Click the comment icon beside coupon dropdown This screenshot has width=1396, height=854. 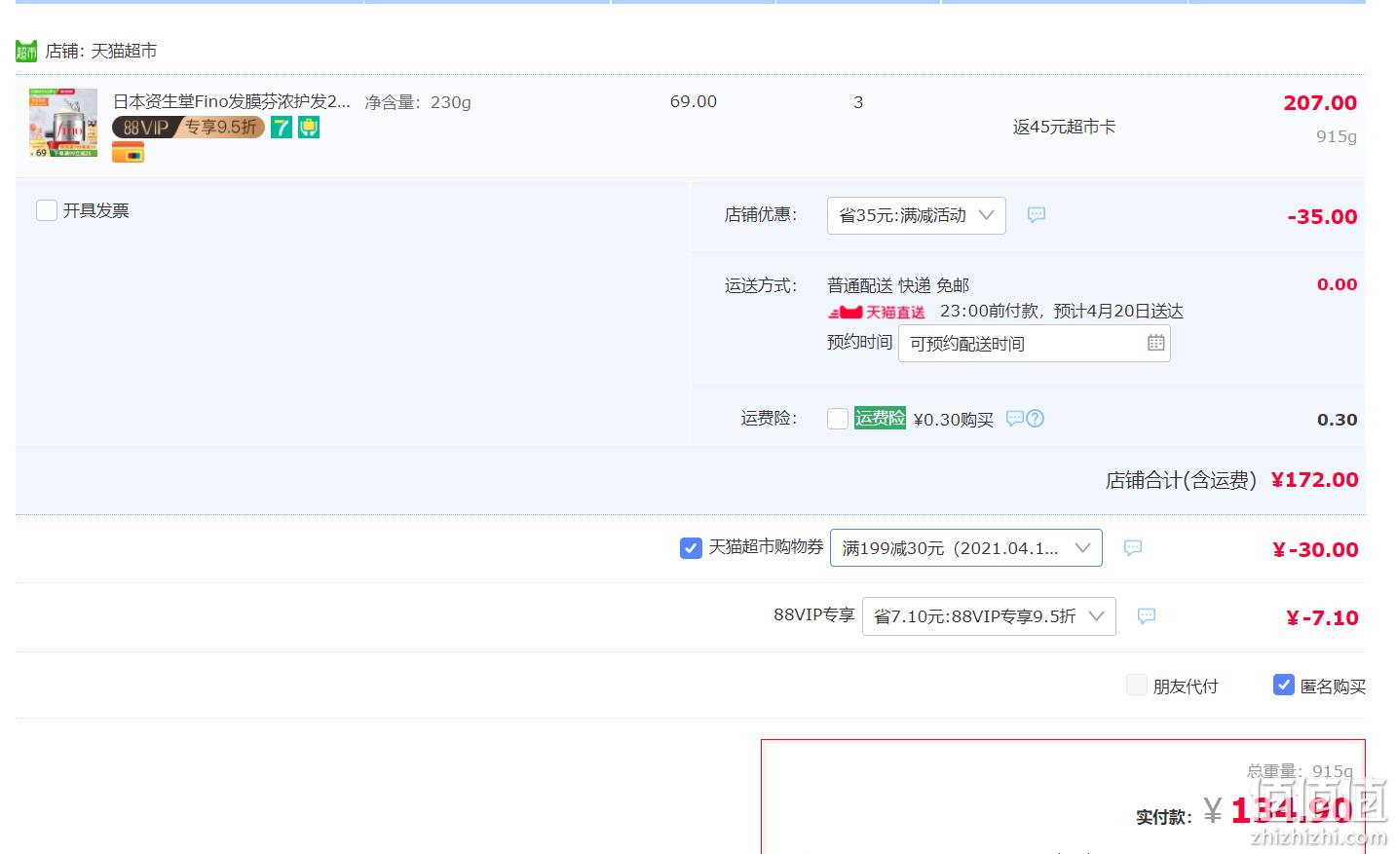1133,547
